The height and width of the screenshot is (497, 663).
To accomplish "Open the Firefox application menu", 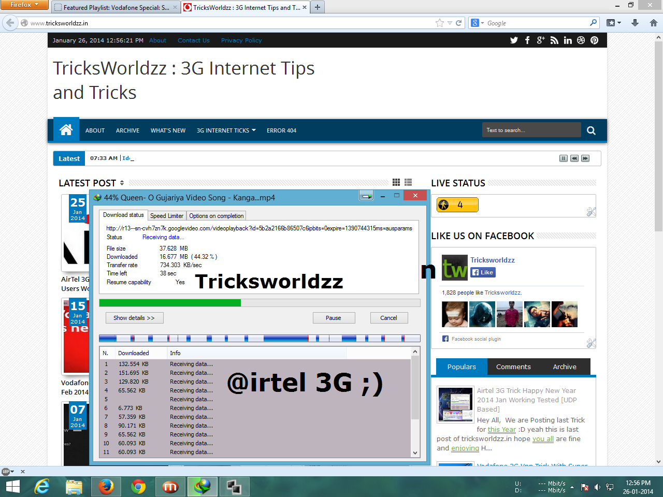I will click(x=24, y=5).
